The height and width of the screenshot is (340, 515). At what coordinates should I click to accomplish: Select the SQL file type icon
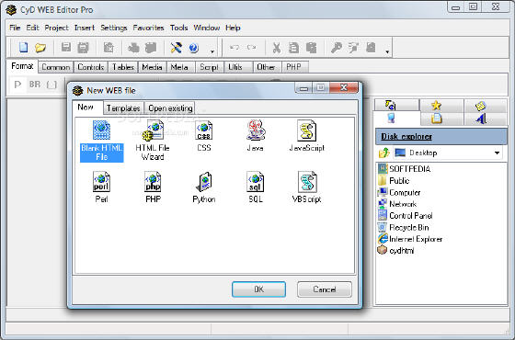click(x=256, y=182)
